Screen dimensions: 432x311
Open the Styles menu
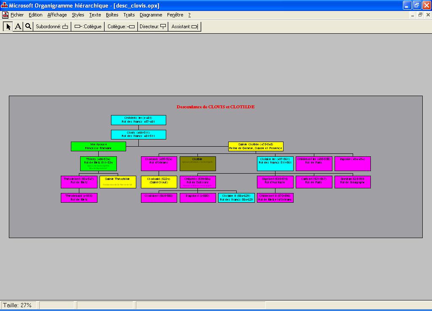(x=78, y=15)
